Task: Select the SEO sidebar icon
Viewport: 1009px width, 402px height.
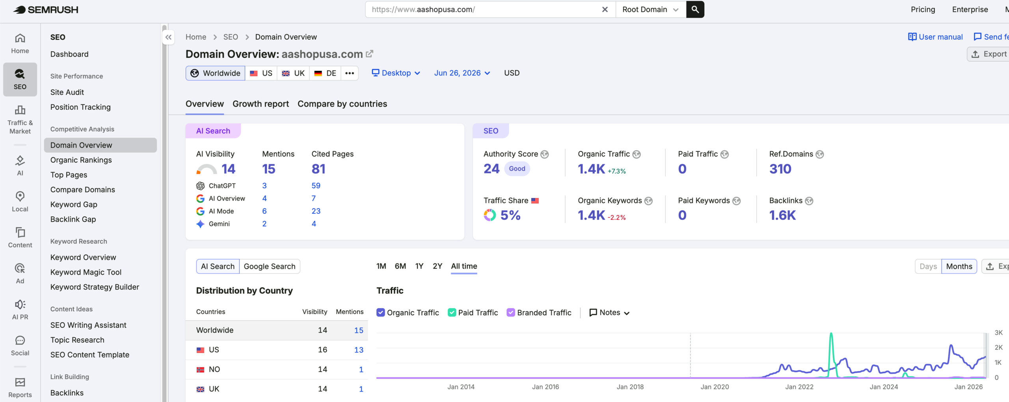Action: (20, 79)
